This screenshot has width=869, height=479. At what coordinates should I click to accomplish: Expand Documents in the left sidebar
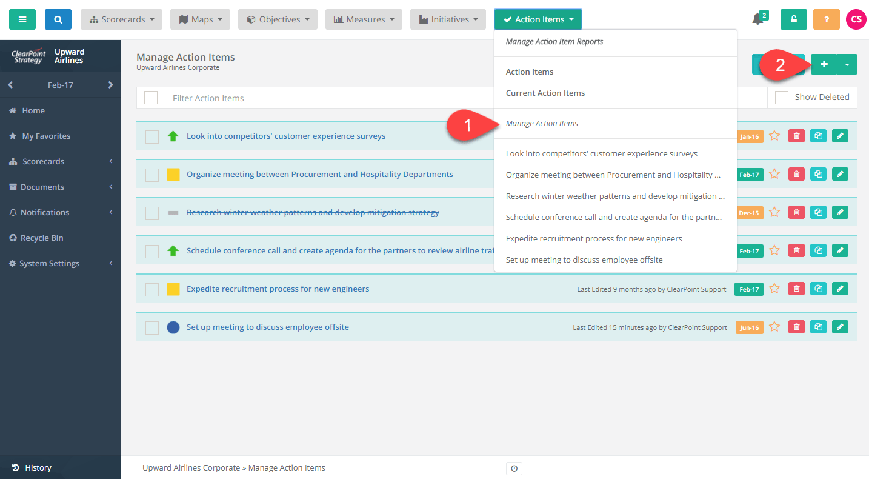click(61, 187)
